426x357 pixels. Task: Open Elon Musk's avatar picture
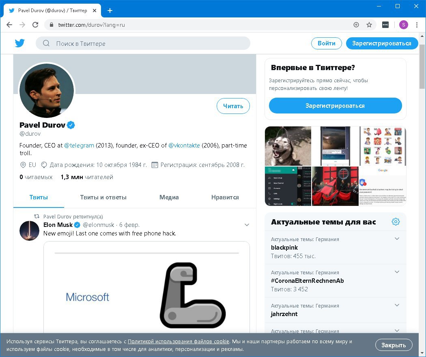(29, 231)
